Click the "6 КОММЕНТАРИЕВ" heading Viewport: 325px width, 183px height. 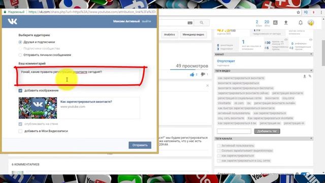pos(25,164)
